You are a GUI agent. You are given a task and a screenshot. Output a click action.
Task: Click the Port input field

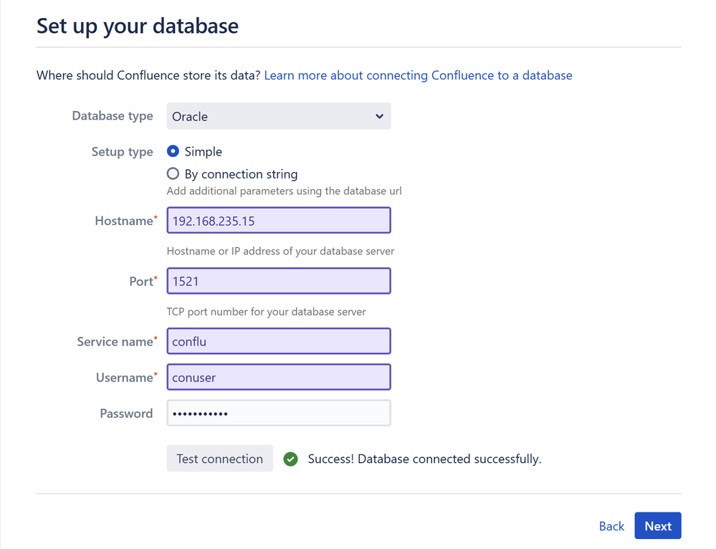click(279, 281)
